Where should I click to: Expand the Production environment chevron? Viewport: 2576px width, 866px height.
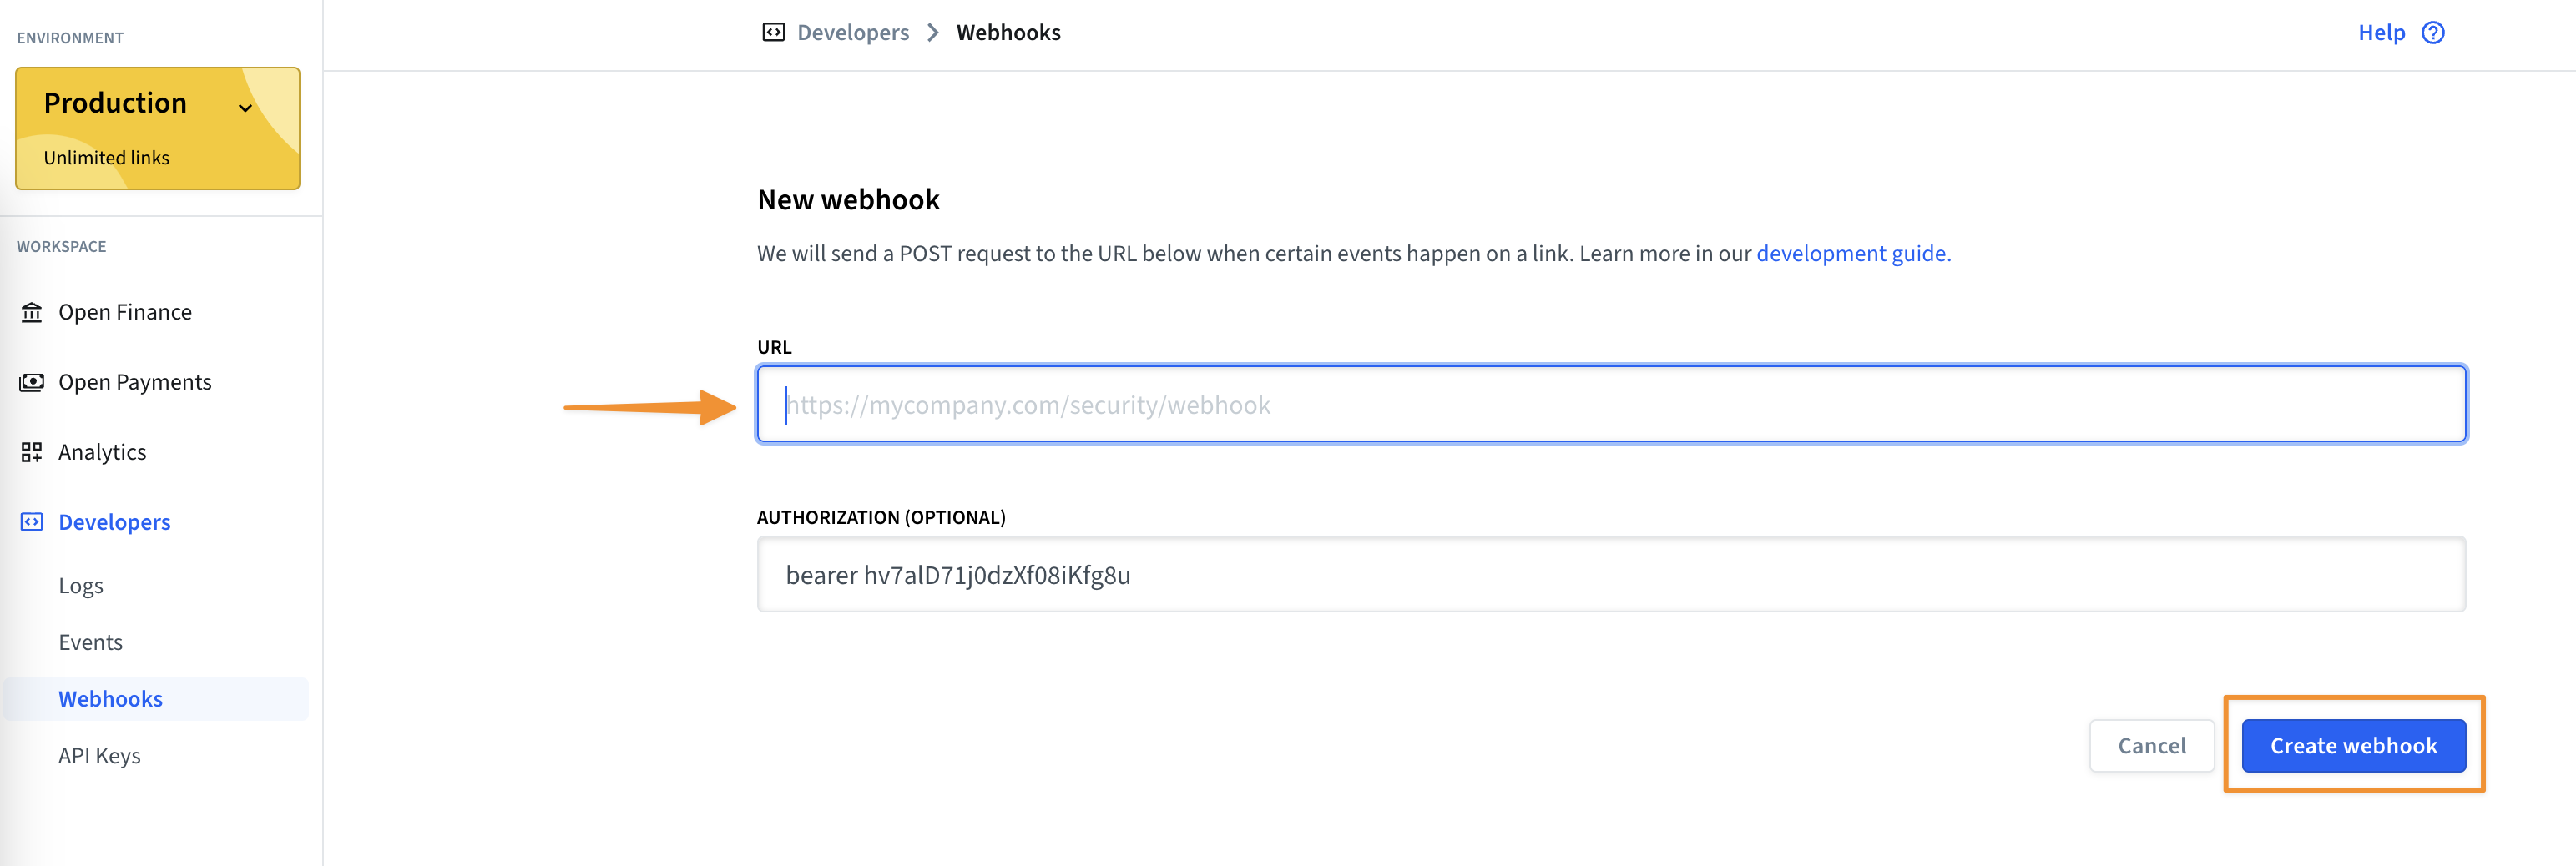245,108
